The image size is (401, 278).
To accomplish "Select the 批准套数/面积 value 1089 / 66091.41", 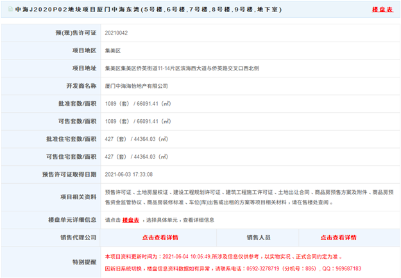I will [x=138, y=104].
